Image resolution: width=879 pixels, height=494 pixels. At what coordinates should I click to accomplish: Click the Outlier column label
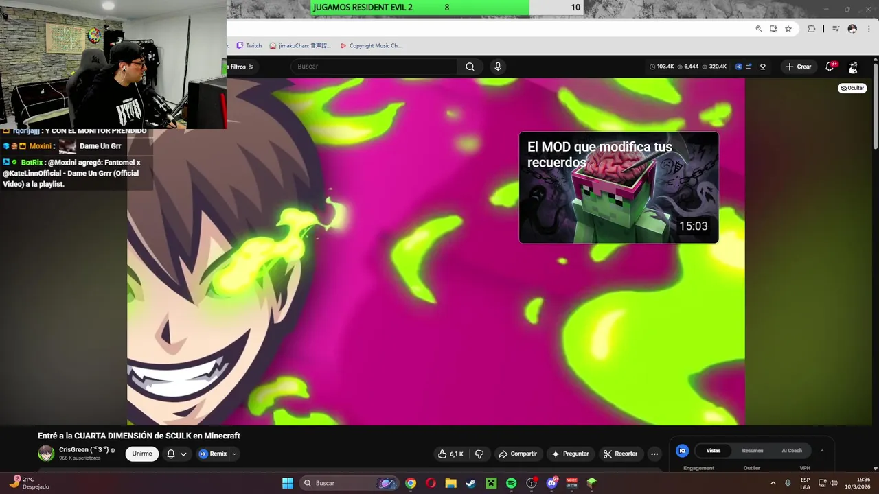point(752,468)
